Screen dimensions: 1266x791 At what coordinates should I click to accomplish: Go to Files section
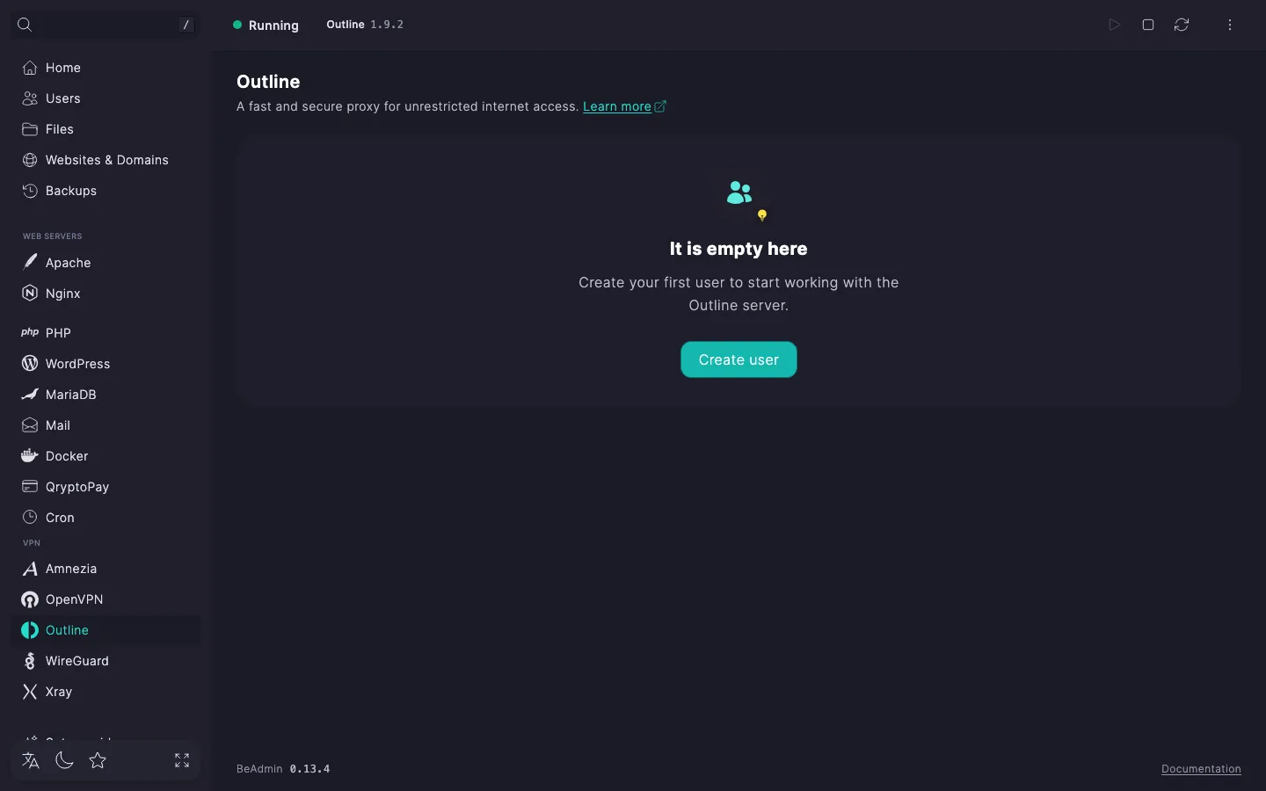coord(105,129)
